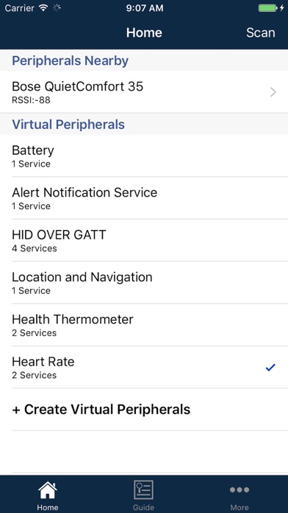Image resolution: width=288 pixels, height=513 pixels.
Task: Toggle the Heart Rate blue checkmark
Action: (270, 367)
